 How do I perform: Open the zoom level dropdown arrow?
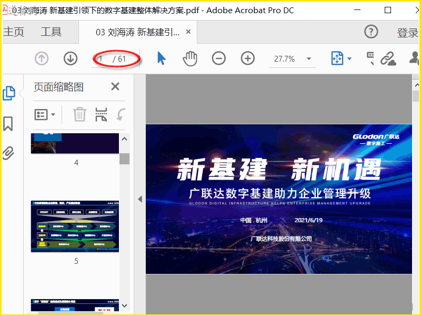309,59
